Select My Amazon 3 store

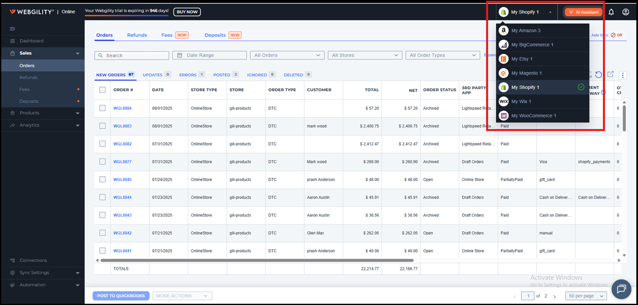(x=525, y=31)
